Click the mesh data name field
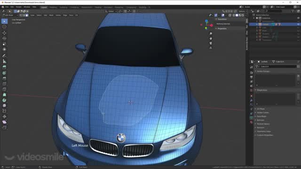Viewport: 301px width, 169px height. (278, 67)
